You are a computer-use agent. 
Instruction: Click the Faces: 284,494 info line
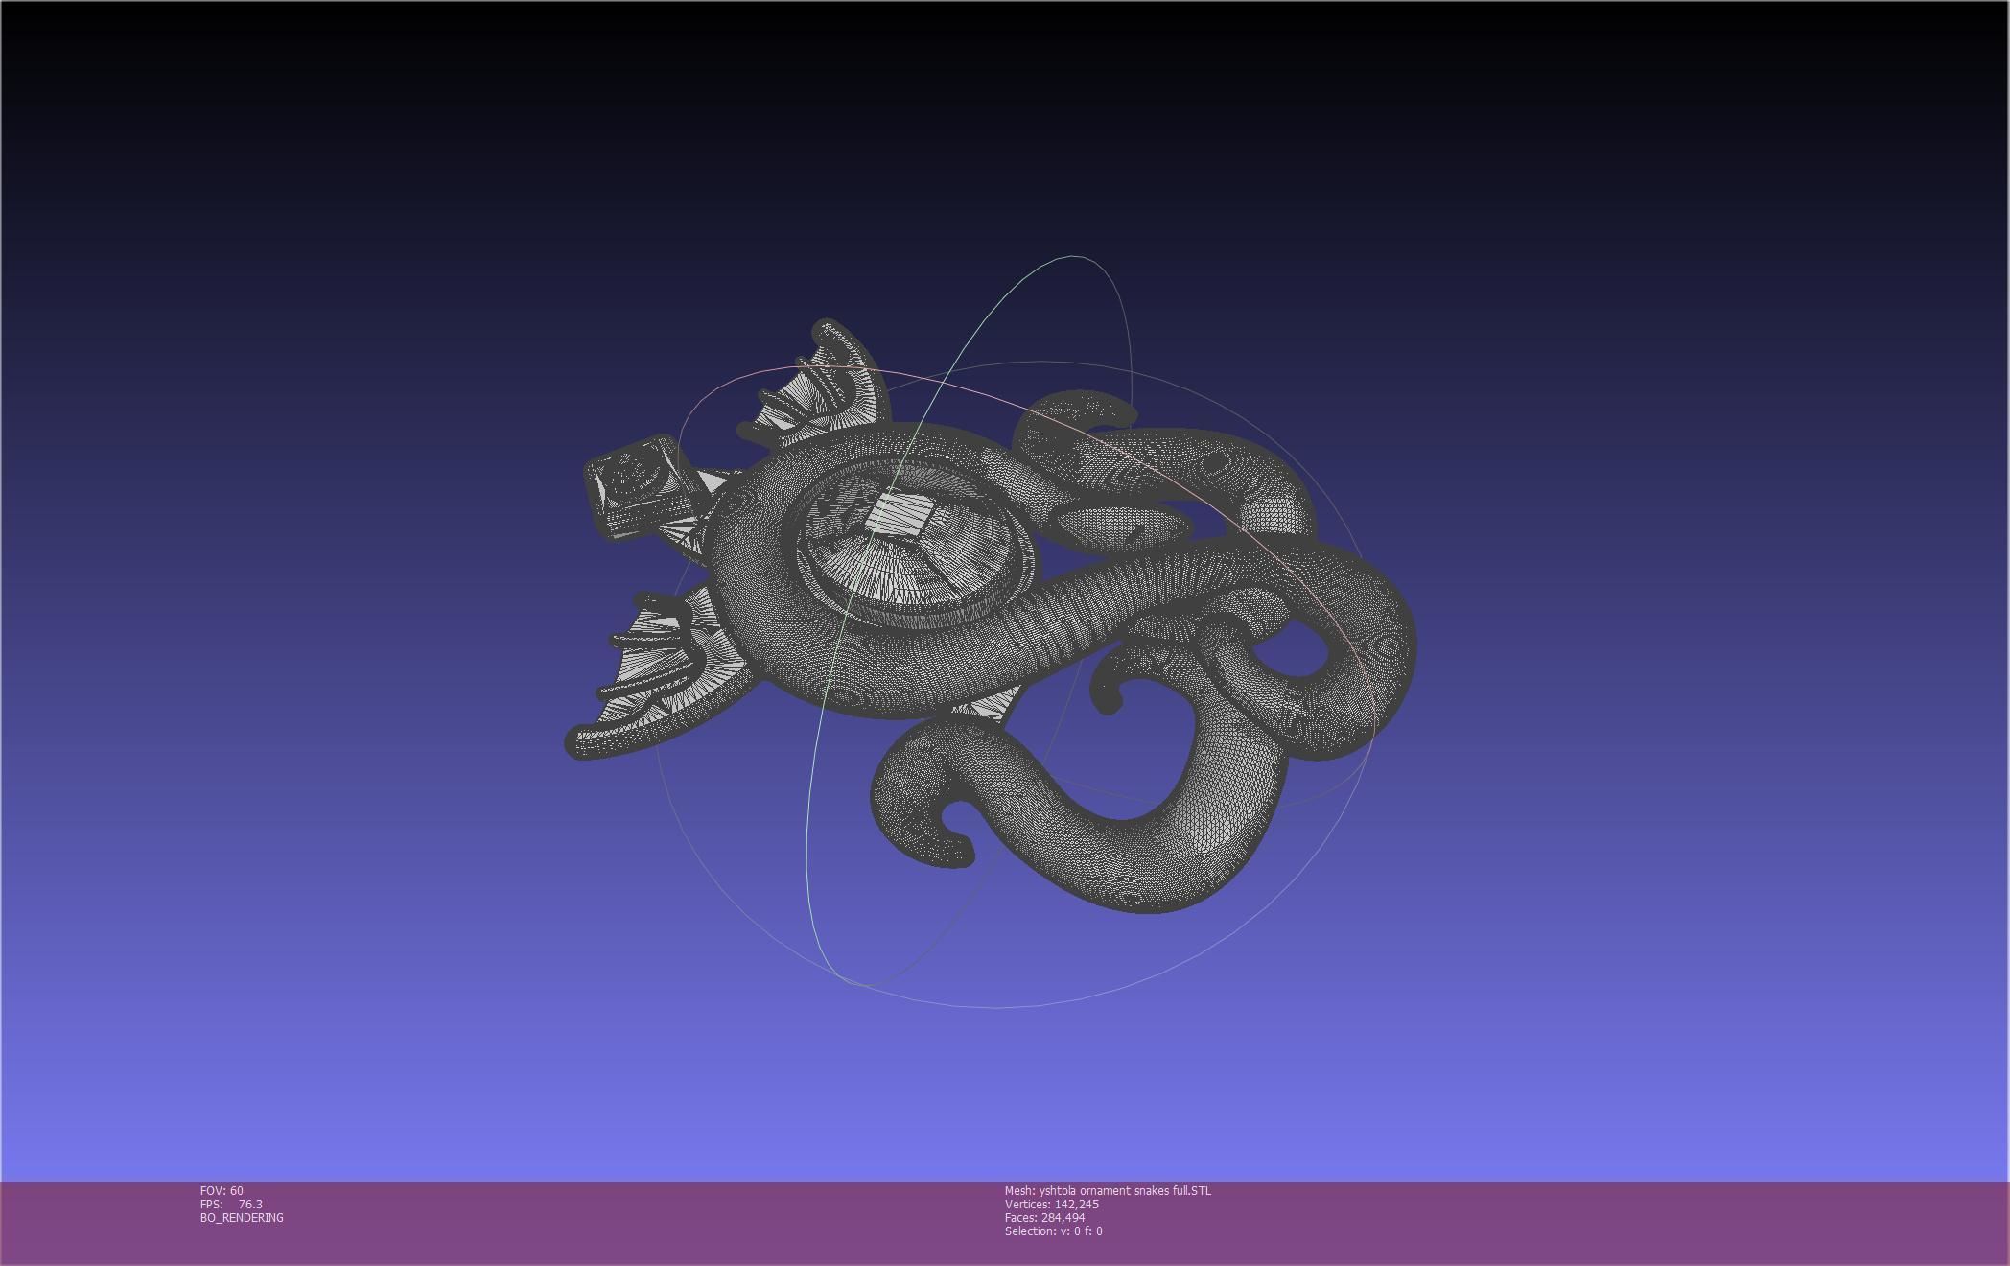coord(1044,1217)
